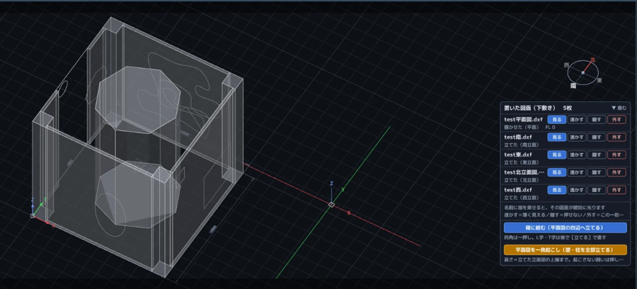
Task: Click 見る for test北立面図 row
Action: click(556, 172)
